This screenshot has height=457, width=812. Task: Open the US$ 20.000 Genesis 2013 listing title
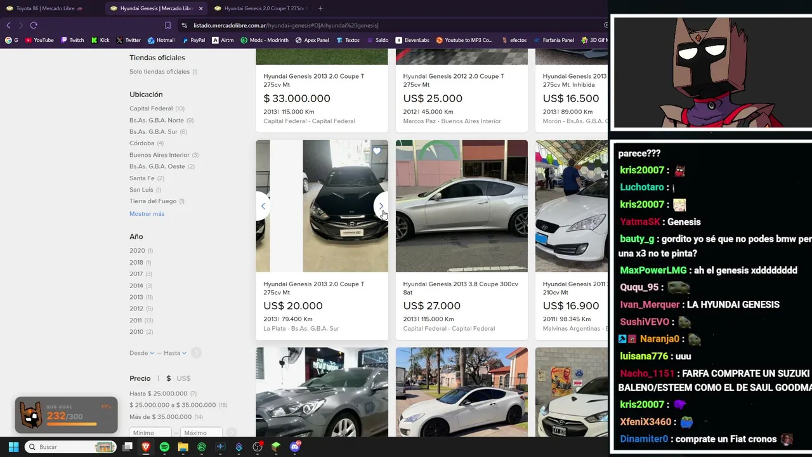[x=314, y=288]
